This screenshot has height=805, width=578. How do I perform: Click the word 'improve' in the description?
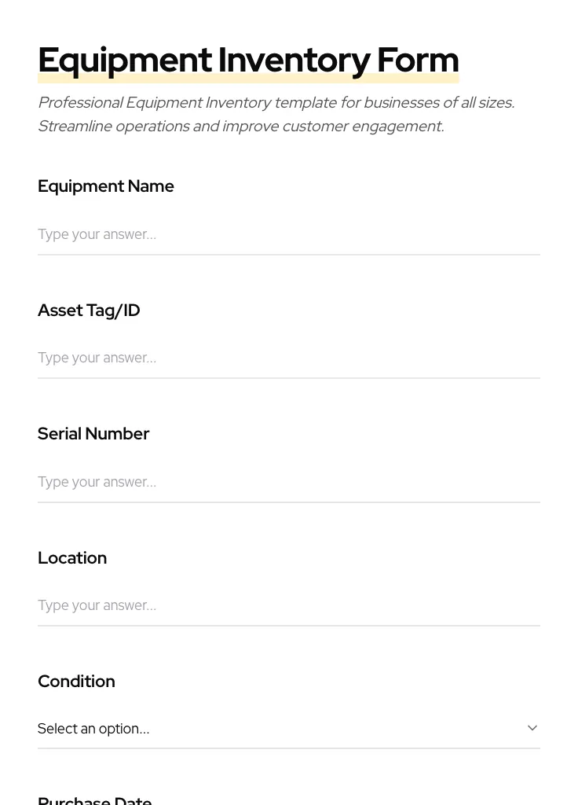click(250, 127)
